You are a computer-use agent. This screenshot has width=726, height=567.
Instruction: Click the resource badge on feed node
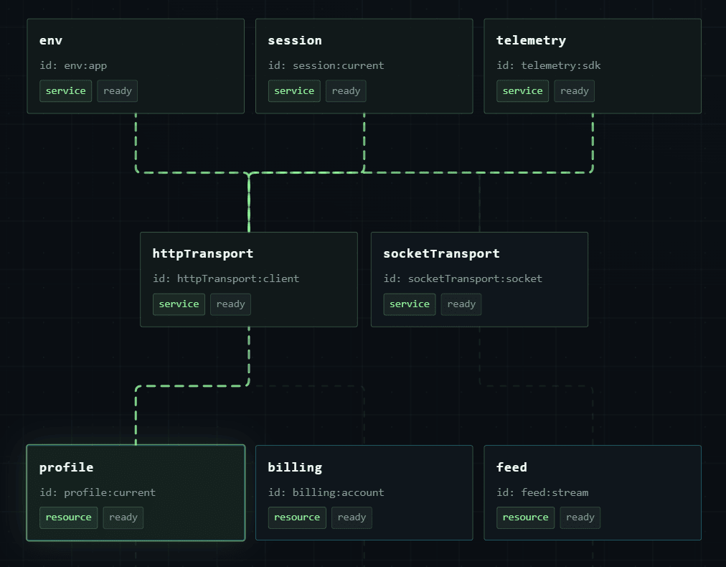526,517
